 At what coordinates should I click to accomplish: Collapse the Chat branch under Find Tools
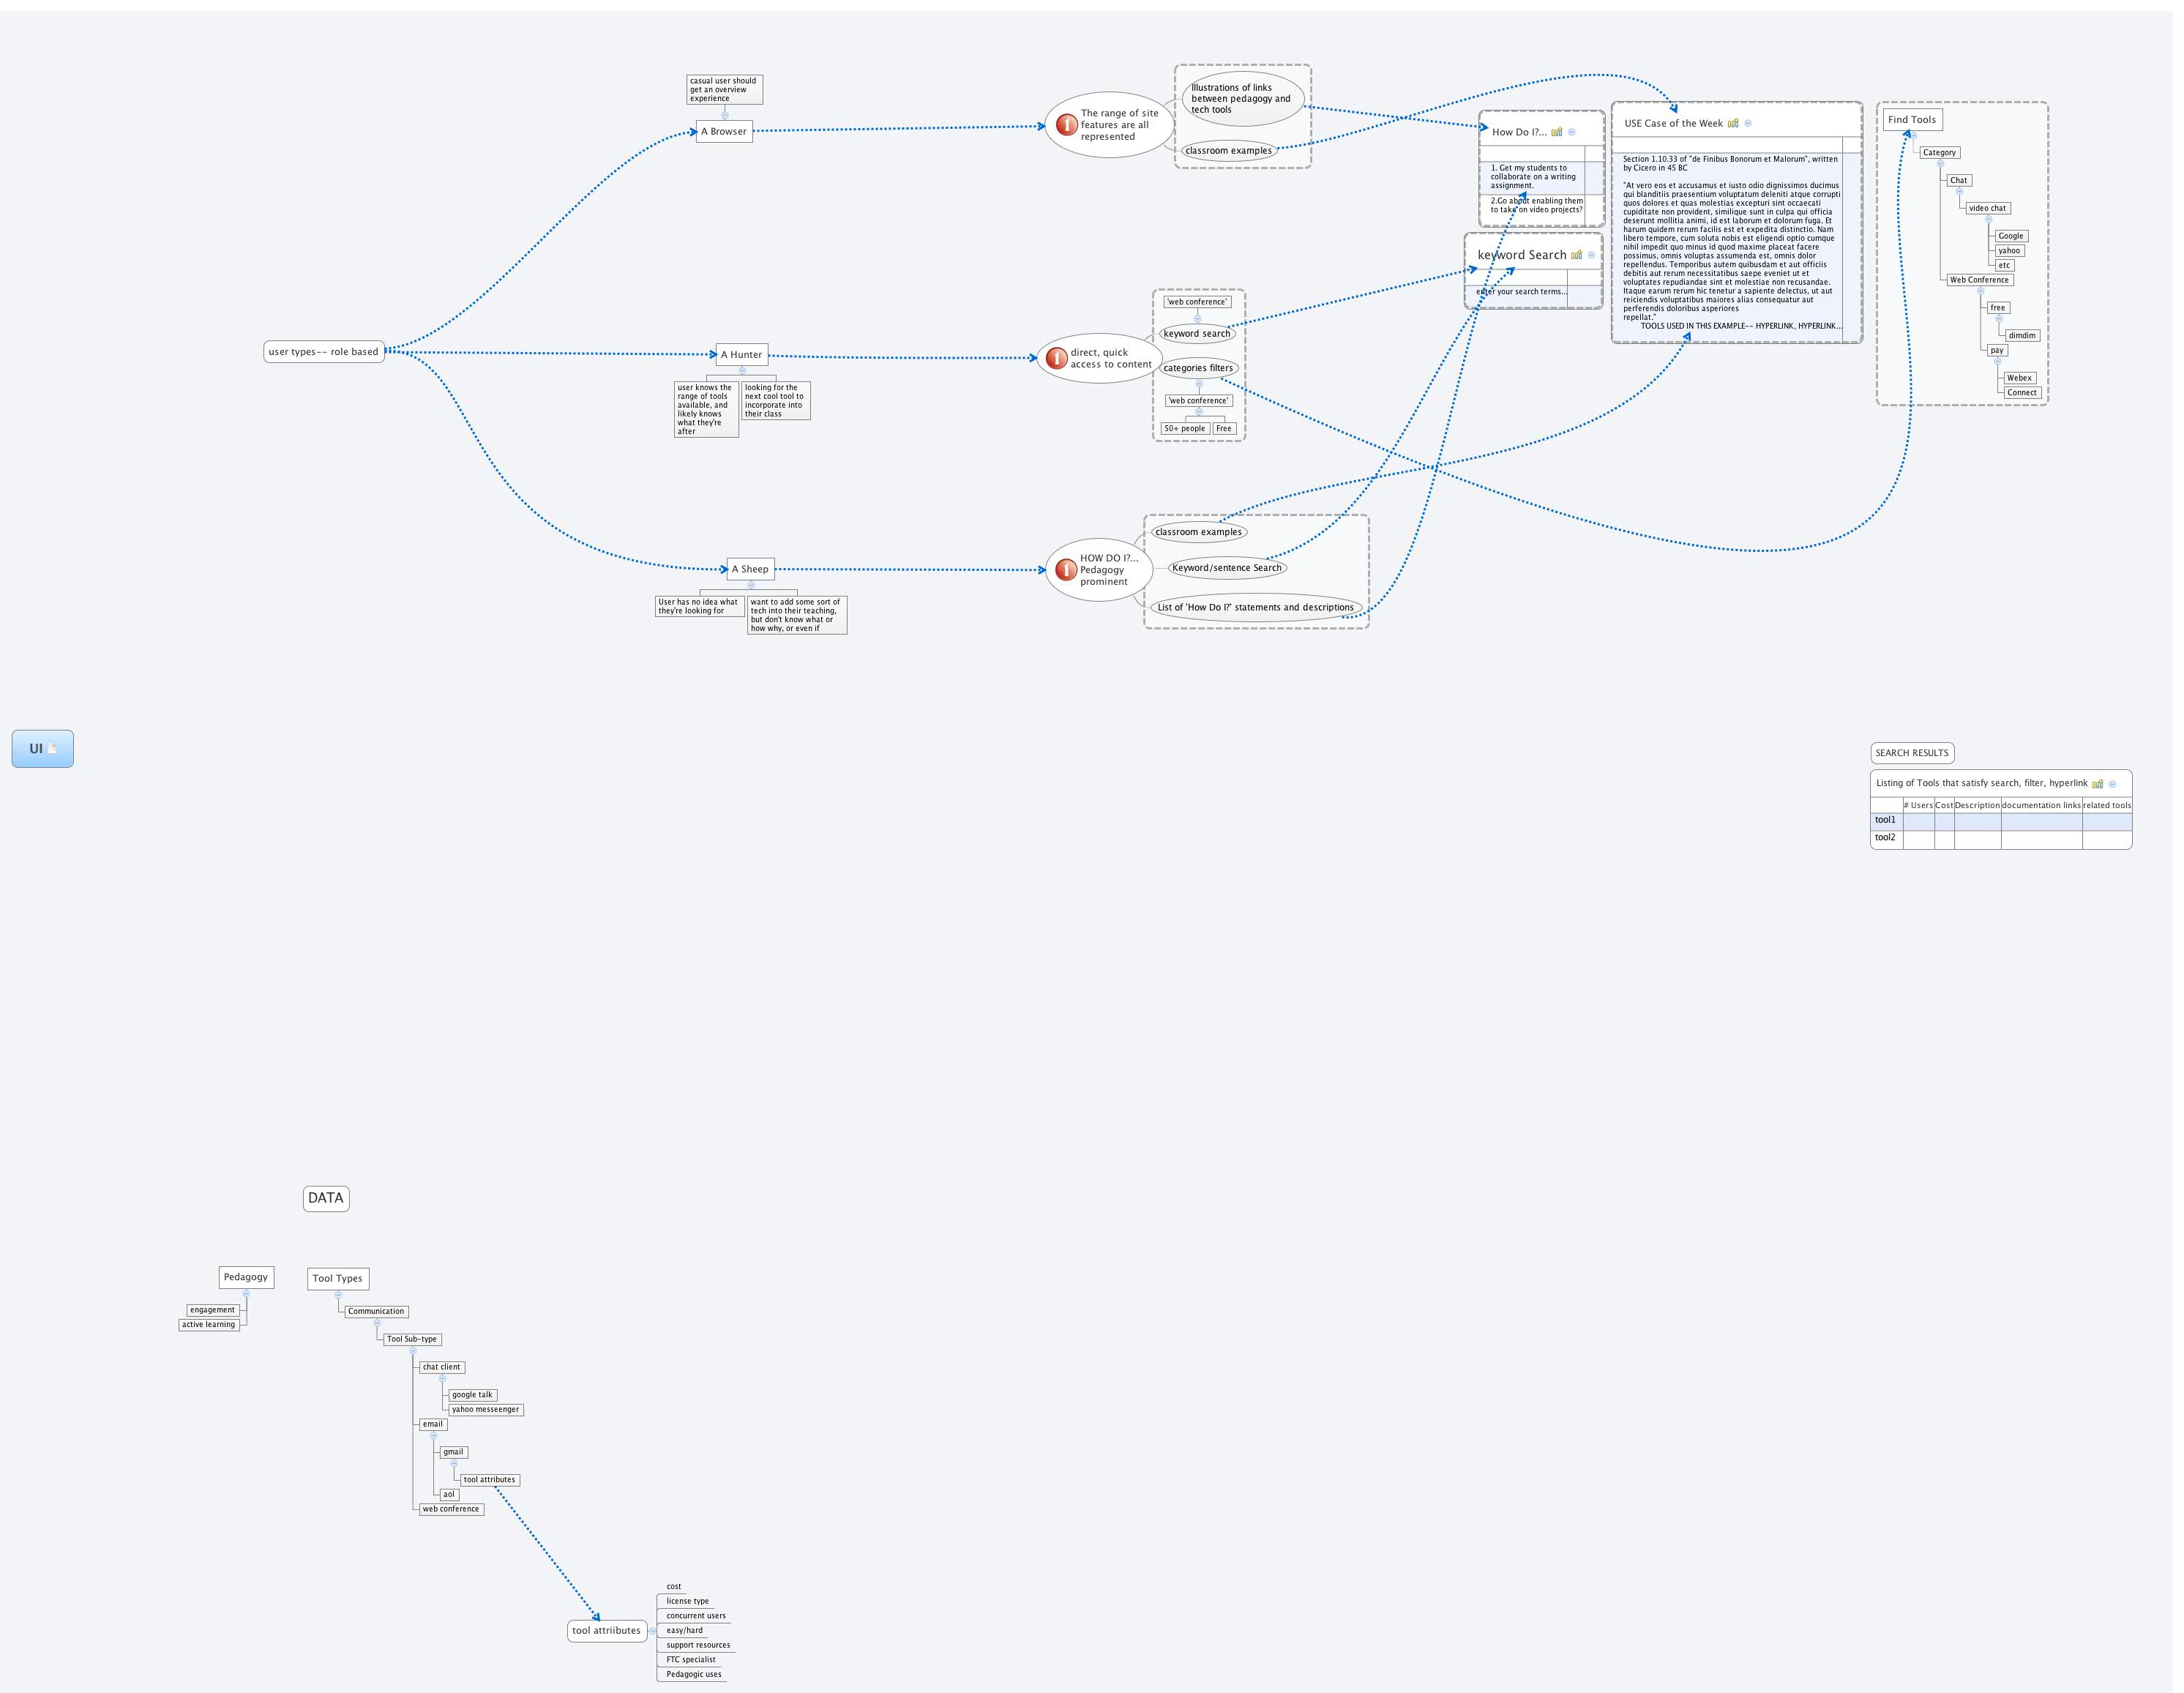[x=1960, y=192]
